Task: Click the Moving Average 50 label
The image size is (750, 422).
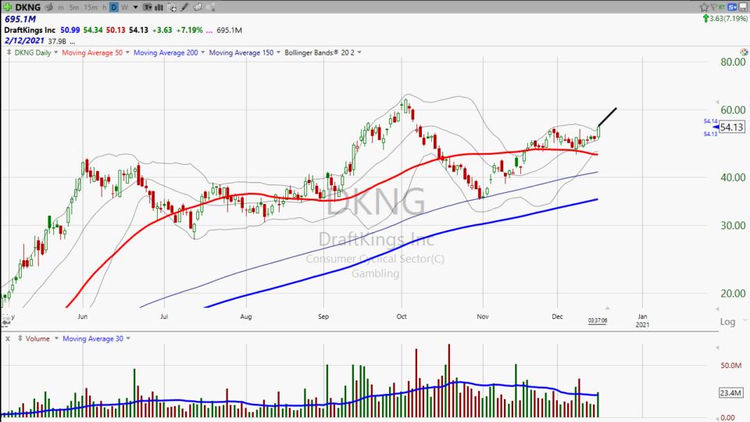Action: 92,52
